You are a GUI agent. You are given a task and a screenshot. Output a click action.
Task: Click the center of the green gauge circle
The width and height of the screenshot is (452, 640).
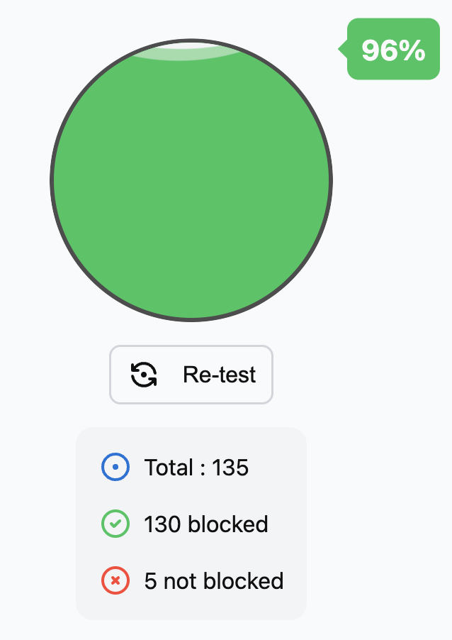[191, 180]
